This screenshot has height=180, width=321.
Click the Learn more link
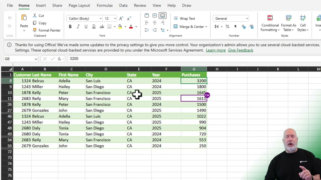coord(216,50)
